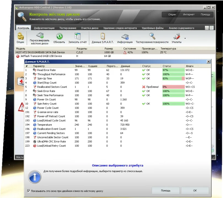Toggle show window on double-click checkbox
The width and height of the screenshot is (223, 198).
[29, 191]
